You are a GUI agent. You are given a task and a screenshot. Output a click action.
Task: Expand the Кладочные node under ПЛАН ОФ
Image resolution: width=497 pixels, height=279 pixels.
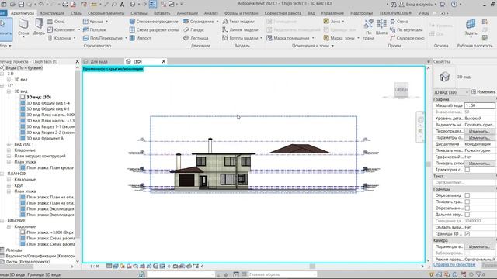[9, 180]
